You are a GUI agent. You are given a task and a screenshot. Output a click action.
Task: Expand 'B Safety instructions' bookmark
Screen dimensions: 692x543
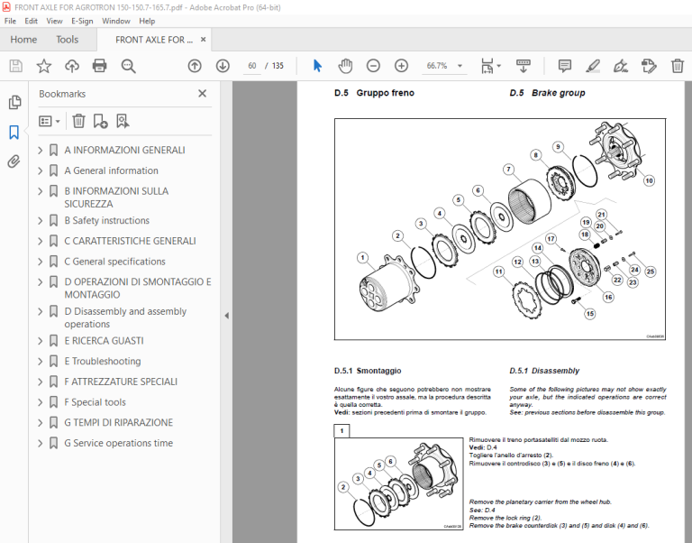click(x=41, y=220)
